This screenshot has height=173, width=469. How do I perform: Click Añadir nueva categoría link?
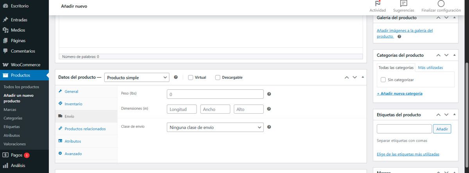coord(399,93)
